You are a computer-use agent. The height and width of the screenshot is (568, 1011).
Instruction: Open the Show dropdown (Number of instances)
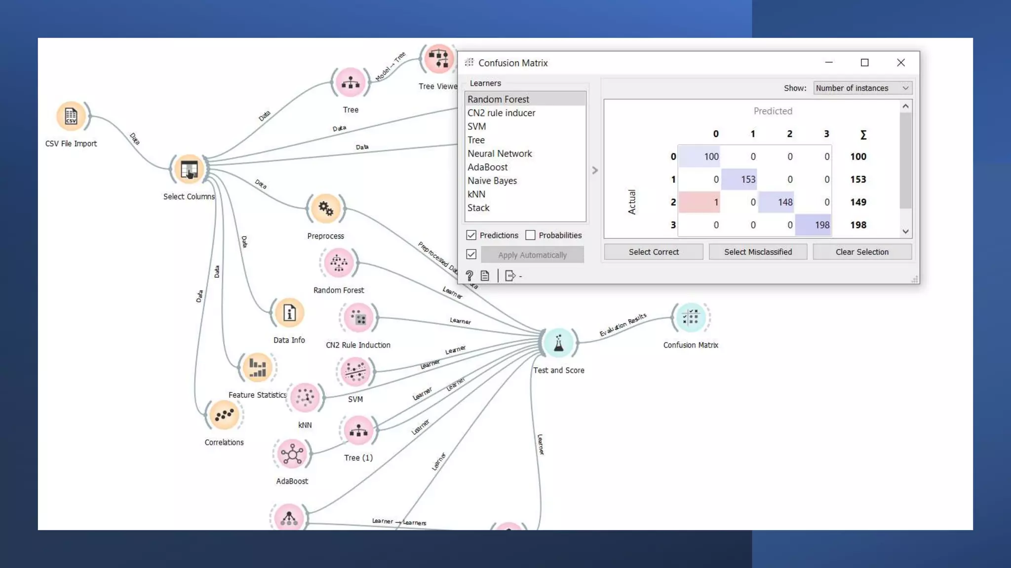(862, 88)
